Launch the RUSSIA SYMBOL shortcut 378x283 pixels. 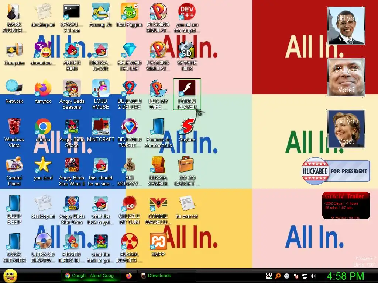(x=158, y=171)
